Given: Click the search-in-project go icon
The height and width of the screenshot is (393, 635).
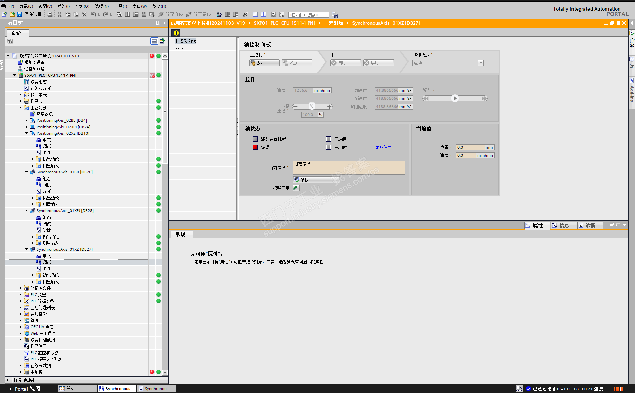Looking at the screenshot, I should click(335, 14).
